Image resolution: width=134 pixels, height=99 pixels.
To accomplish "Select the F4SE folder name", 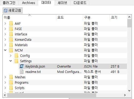I will (18, 29).
